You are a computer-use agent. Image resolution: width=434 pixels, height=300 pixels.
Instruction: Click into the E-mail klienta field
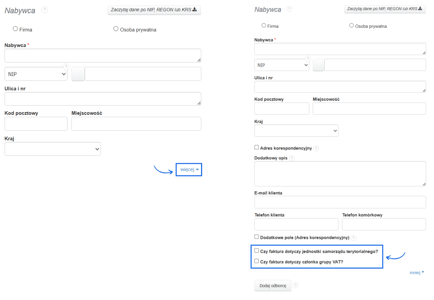pyautogui.click(x=340, y=202)
